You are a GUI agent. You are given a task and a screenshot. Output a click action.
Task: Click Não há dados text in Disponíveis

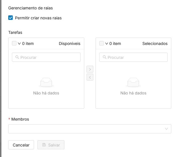point(46,93)
